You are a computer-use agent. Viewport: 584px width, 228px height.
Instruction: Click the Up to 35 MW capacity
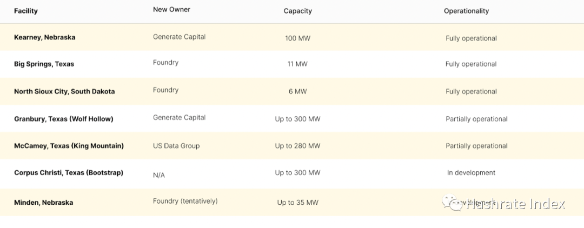297,203
